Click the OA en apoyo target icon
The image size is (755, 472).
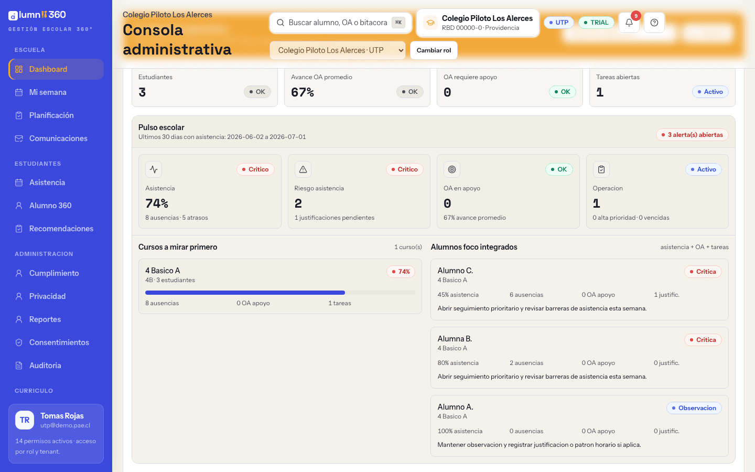(452, 169)
